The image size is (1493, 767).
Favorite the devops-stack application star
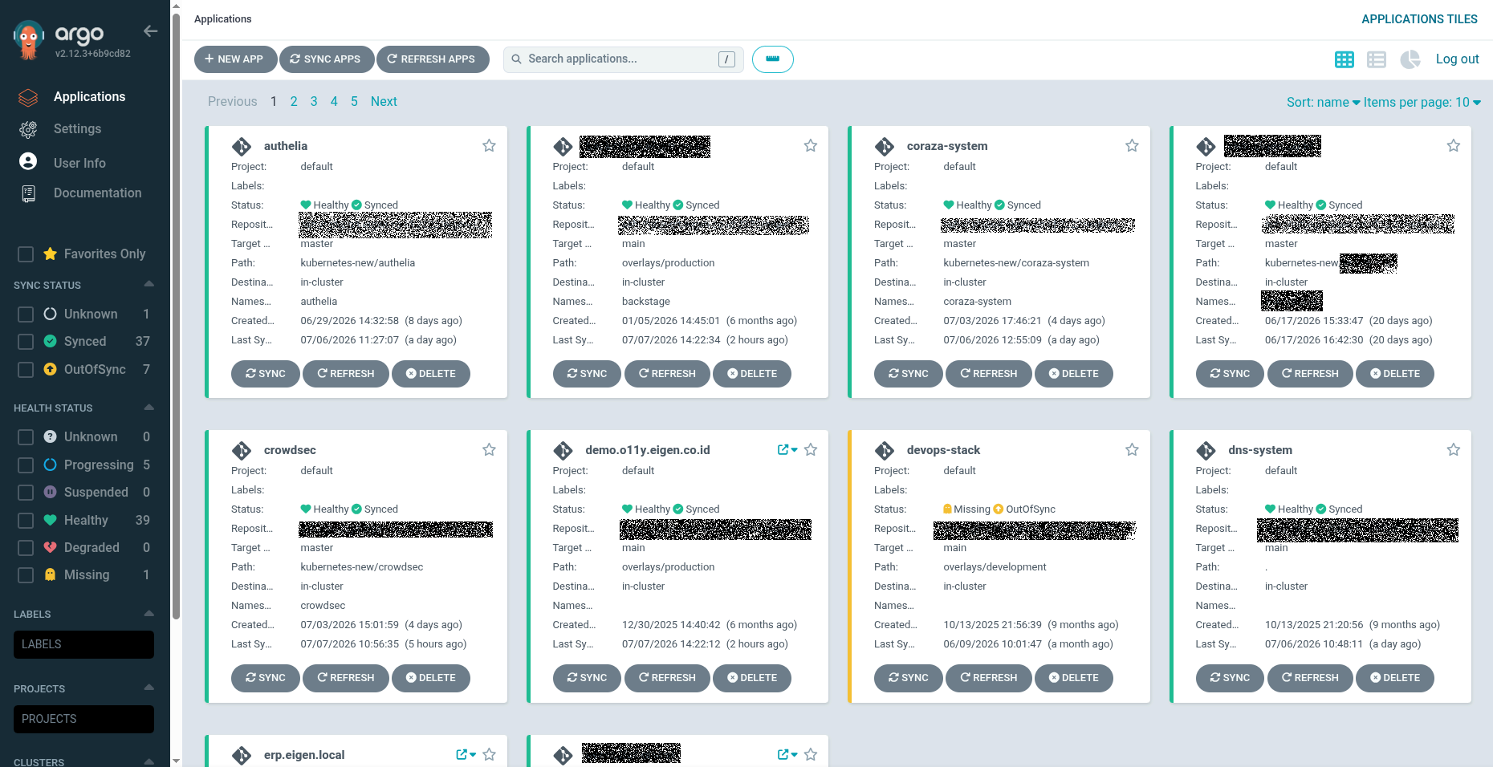(1132, 450)
